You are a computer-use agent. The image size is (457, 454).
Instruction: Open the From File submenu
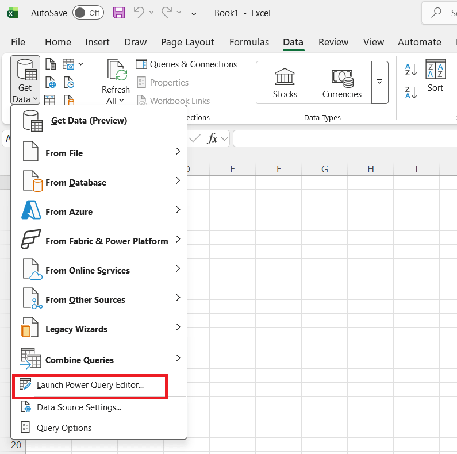pos(99,152)
